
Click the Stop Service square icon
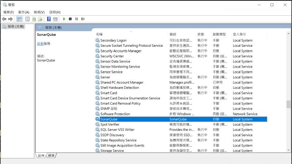(70, 19)
